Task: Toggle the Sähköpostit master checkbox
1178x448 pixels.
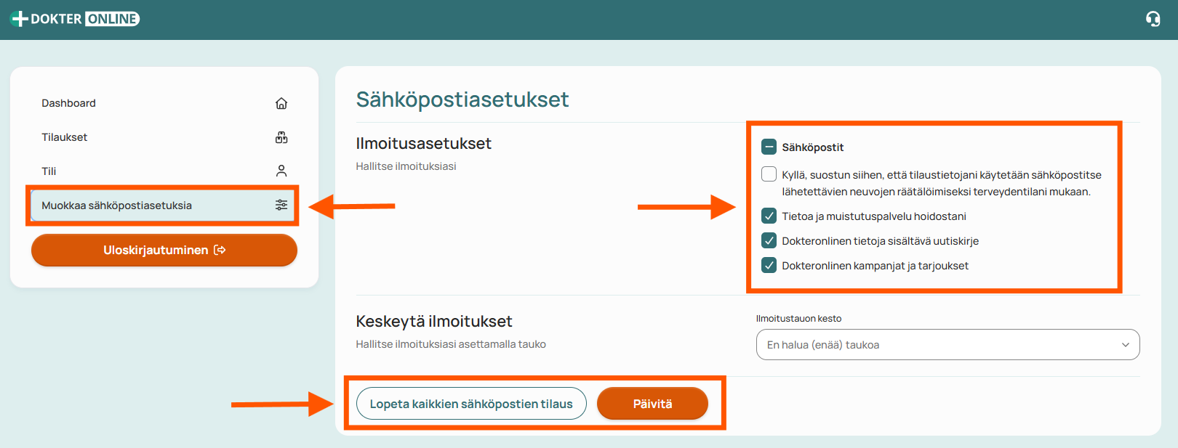Action: (769, 147)
